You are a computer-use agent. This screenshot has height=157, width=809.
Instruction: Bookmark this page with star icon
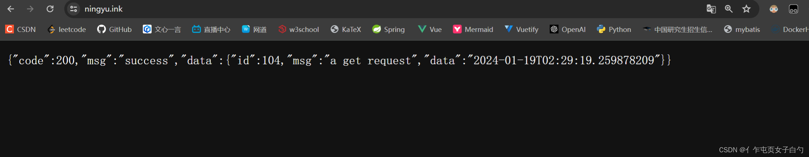(746, 9)
